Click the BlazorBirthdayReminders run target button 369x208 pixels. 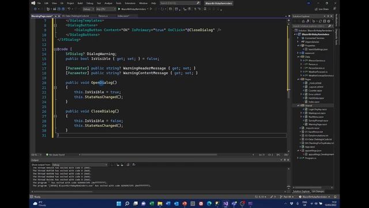[x=133, y=9]
